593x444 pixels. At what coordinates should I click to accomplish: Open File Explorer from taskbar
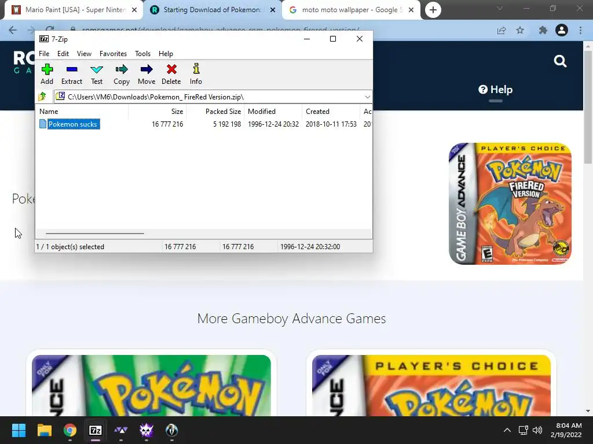coord(44,430)
